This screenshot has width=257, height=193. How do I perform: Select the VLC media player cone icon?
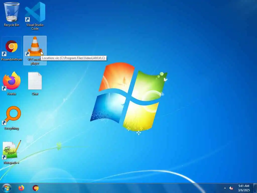35,46
